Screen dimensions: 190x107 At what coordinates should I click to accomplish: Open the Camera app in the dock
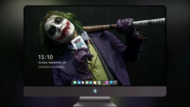coord(115,82)
